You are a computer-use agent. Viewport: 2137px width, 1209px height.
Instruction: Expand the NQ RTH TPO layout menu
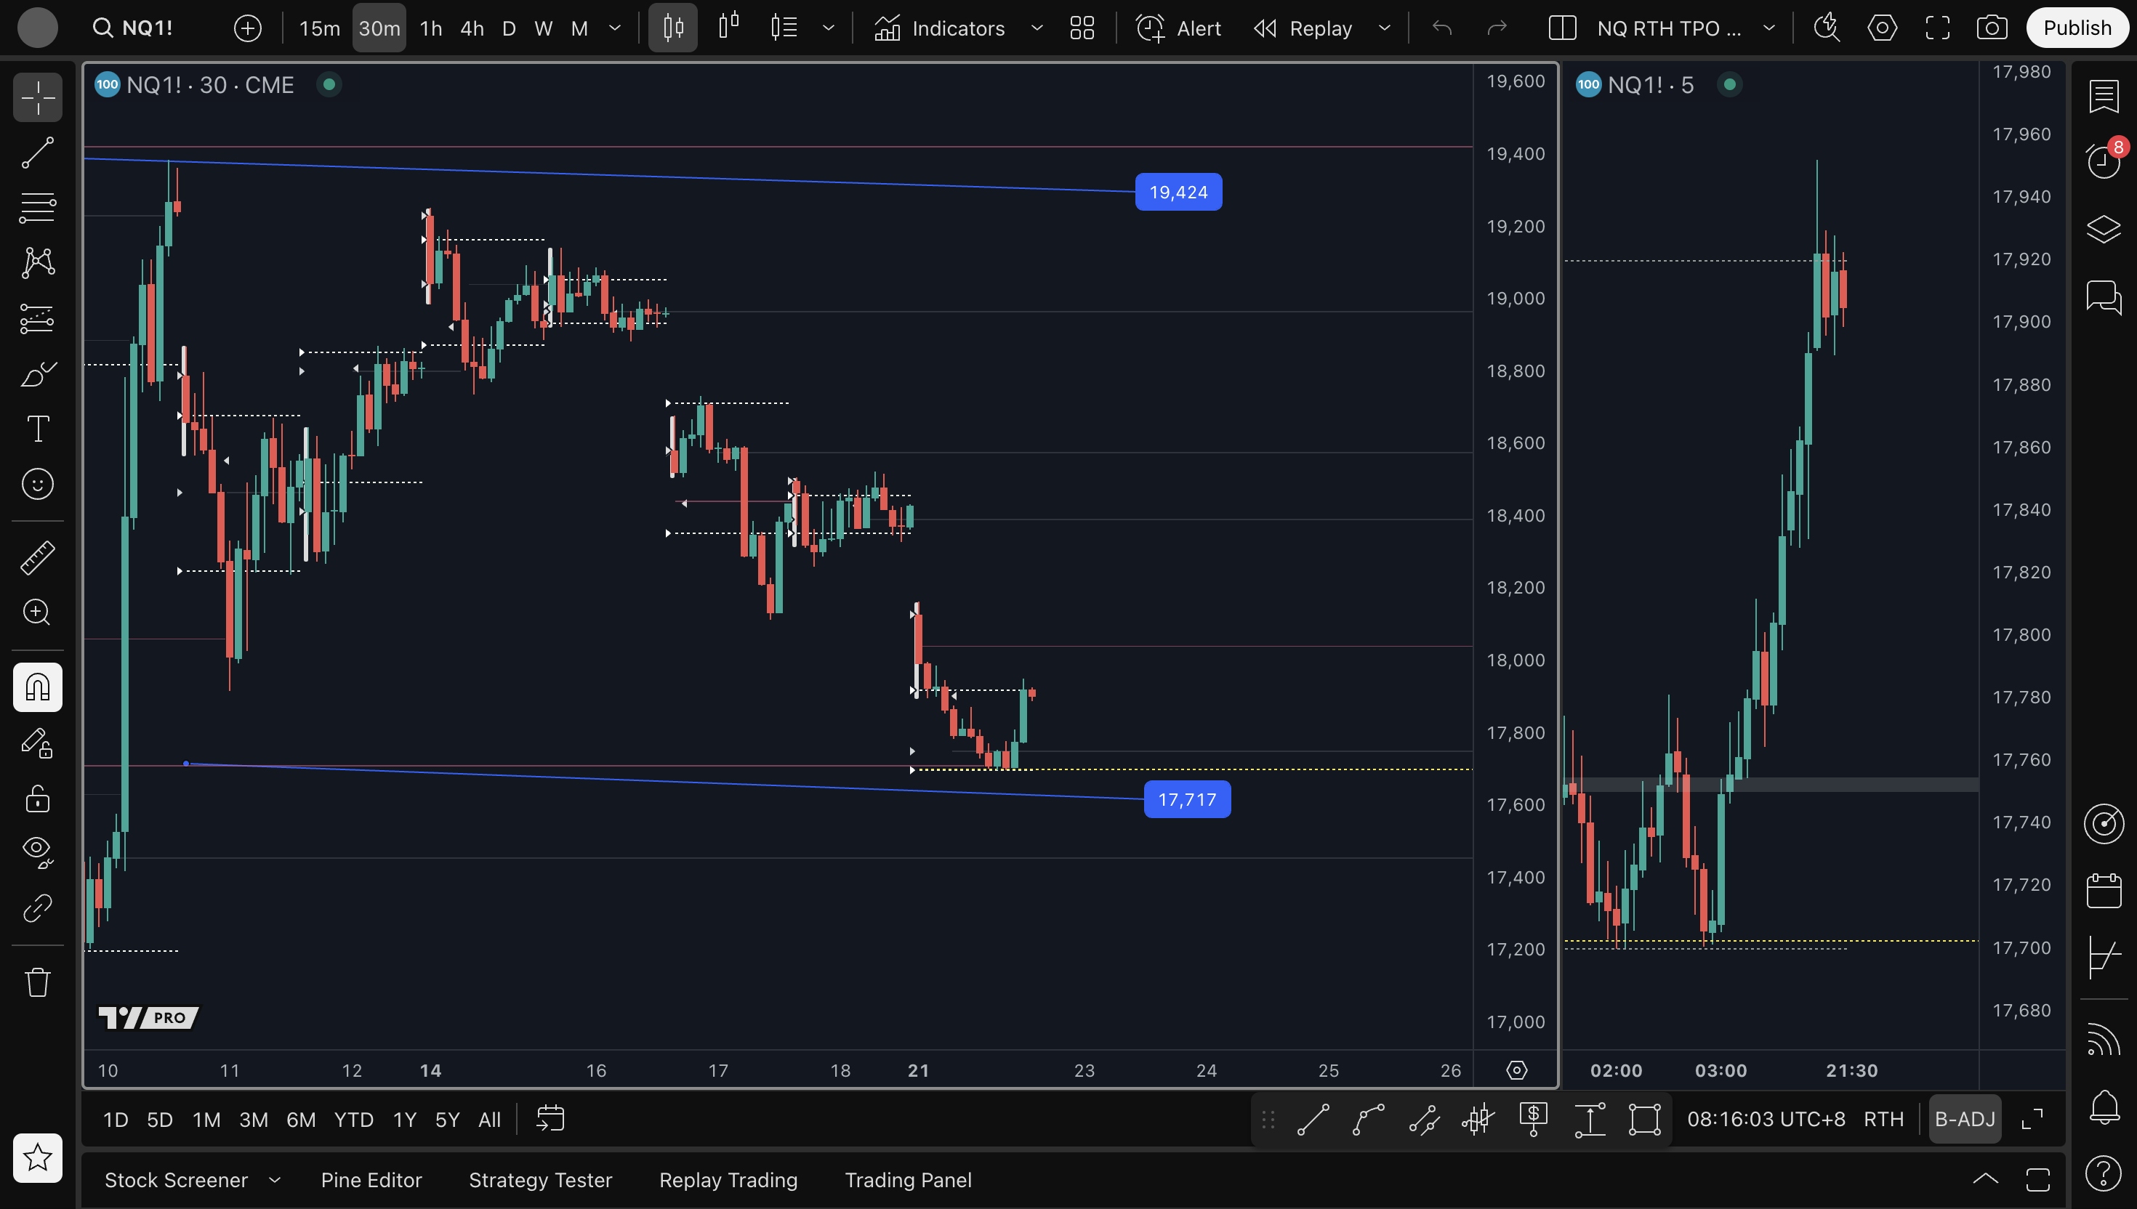(1769, 28)
